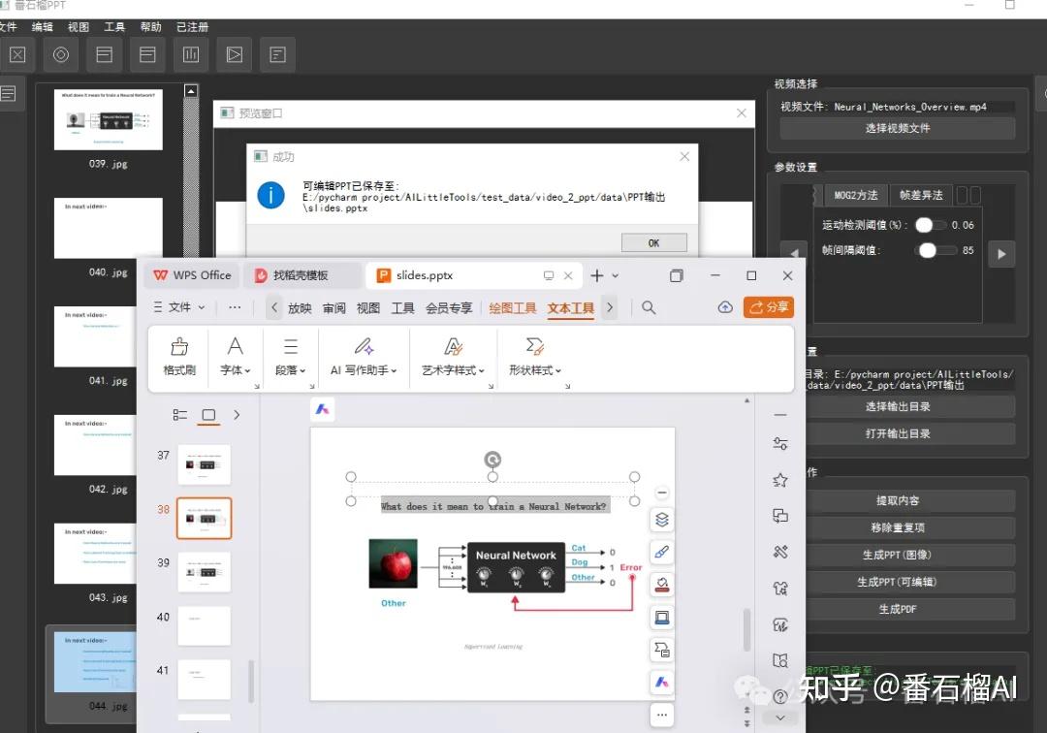This screenshot has height=733, width=1047.
Task: Click the tools cross icon in WPS right sidebar
Action: point(779,552)
